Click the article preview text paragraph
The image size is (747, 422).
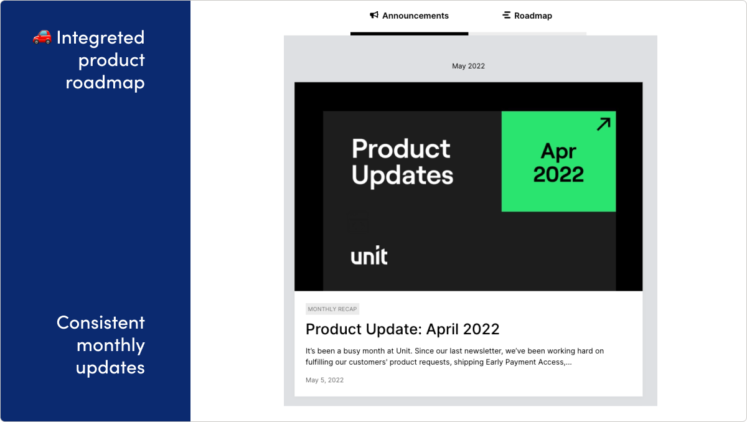point(454,356)
